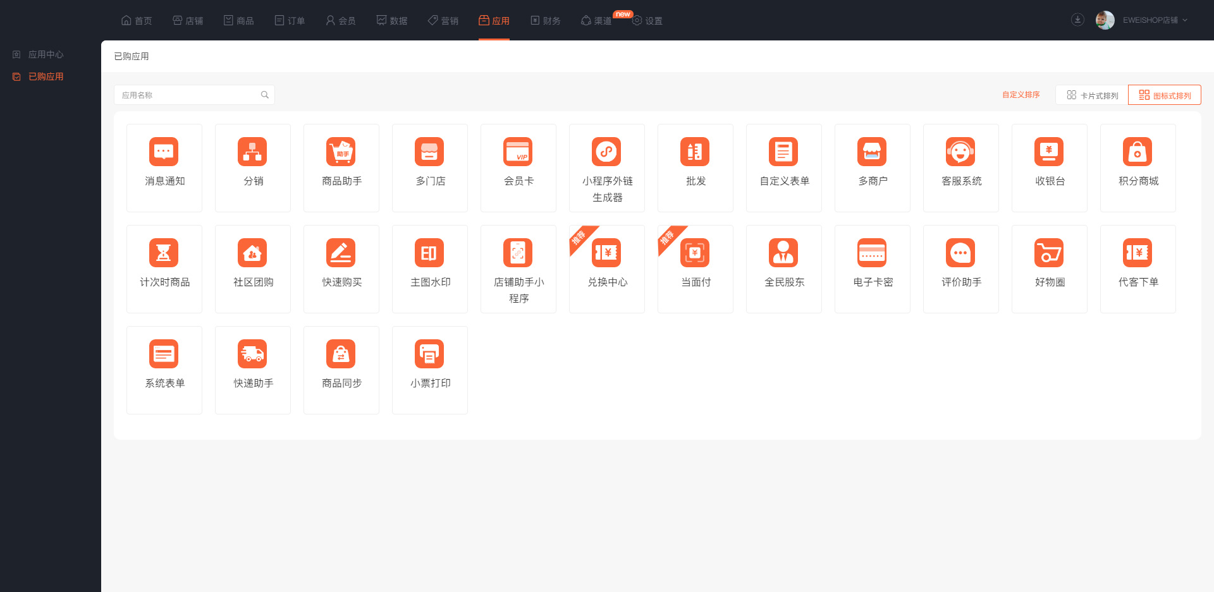
Task: Switch to 卡片式排列 card view
Action: click(1092, 95)
